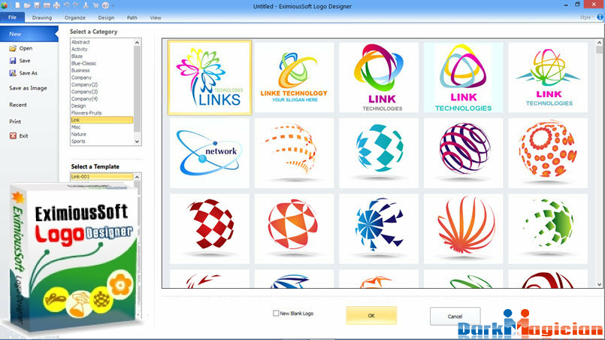Choose Save As in the File sidebar
Viewport: 605px width, 340px height.
23,73
